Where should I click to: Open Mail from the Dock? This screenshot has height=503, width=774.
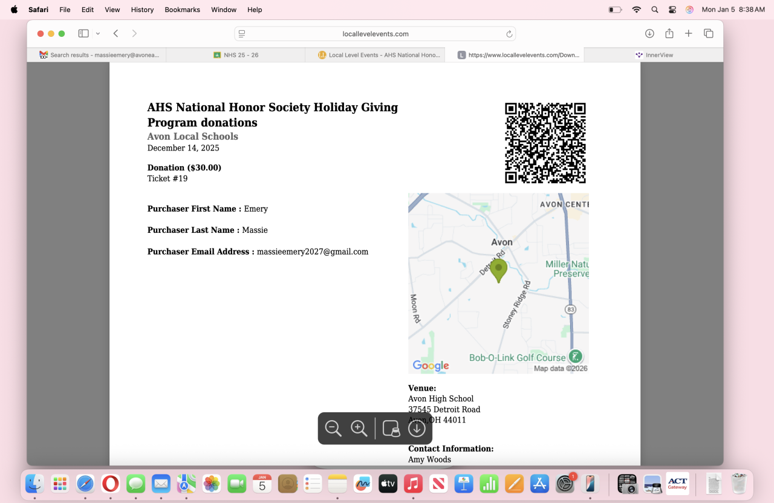[x=161, y=484]
